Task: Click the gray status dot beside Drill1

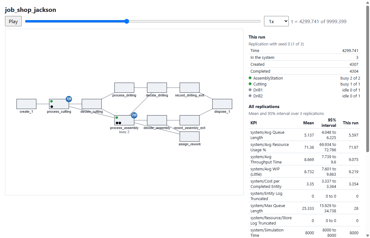Action: coord(250,90)
